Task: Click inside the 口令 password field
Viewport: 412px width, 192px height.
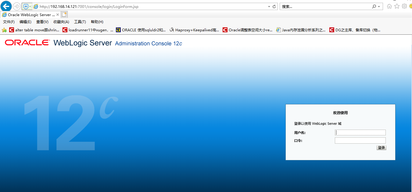Action: [360, 140]
